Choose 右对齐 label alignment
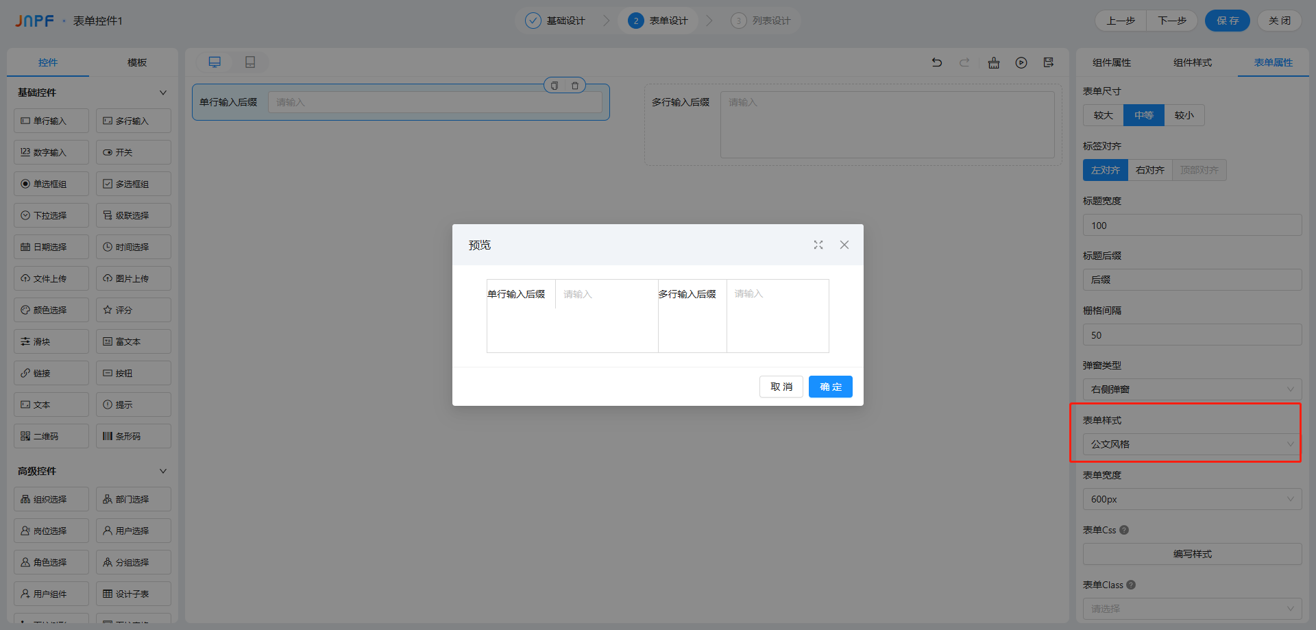Screen dimensions: 1316x630 coord(1150,170)
